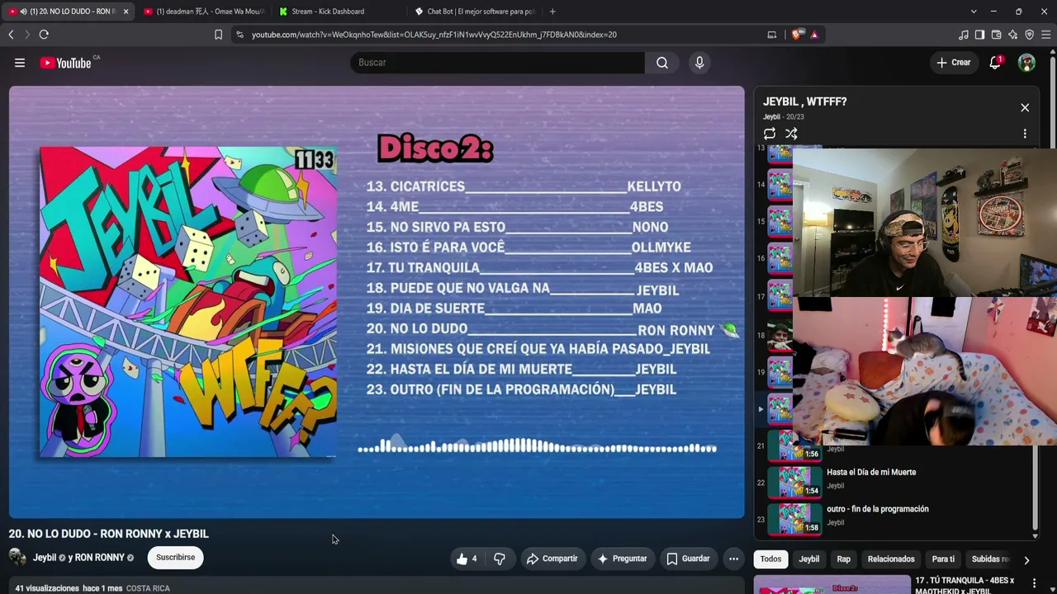Open the tab search dropdown arrow

[974, 12]
